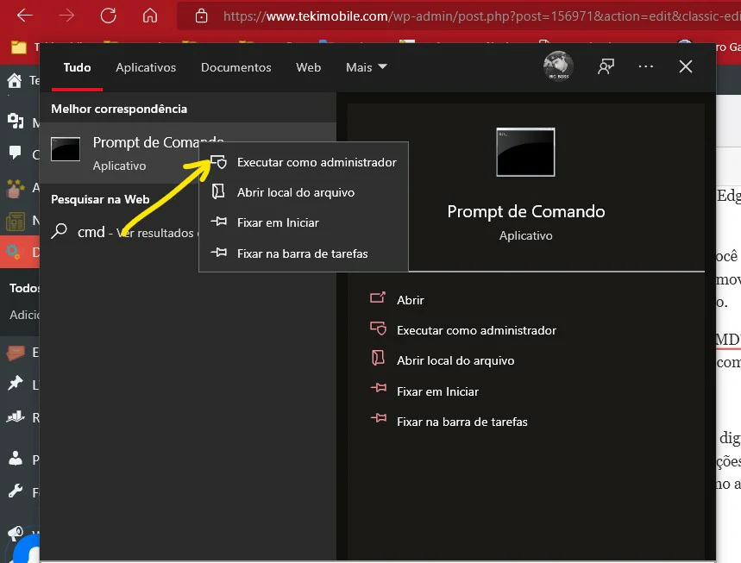Viewport: 741px width, 563px height.
Task: Choose Abrir local do arquivo in context menu
Action: coord(304,192)
